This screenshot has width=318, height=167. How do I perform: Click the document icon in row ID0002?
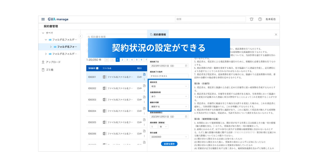(144, 86)
